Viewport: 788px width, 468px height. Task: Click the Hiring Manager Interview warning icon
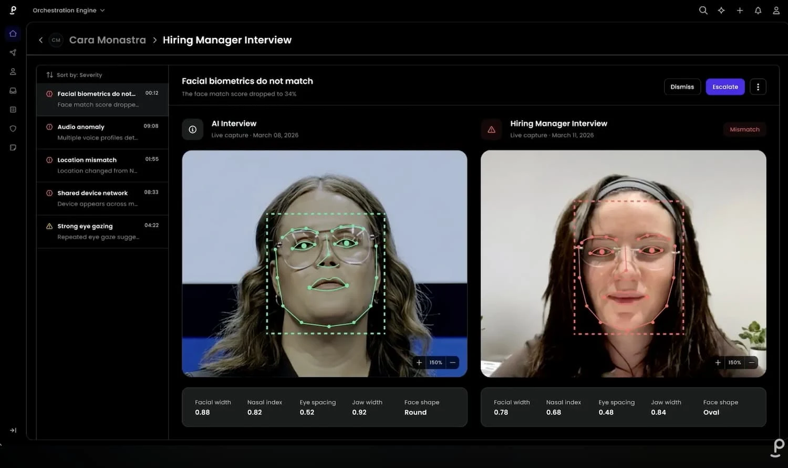pos(492,130)
